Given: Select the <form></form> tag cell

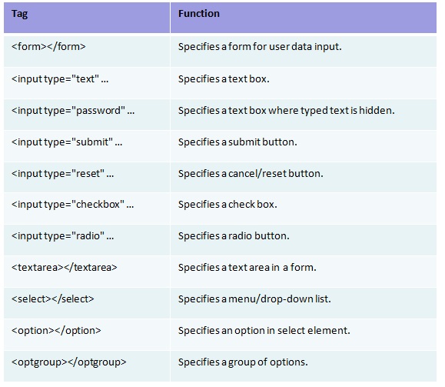Looking at the screenshot, I should (x=87, y=52).
